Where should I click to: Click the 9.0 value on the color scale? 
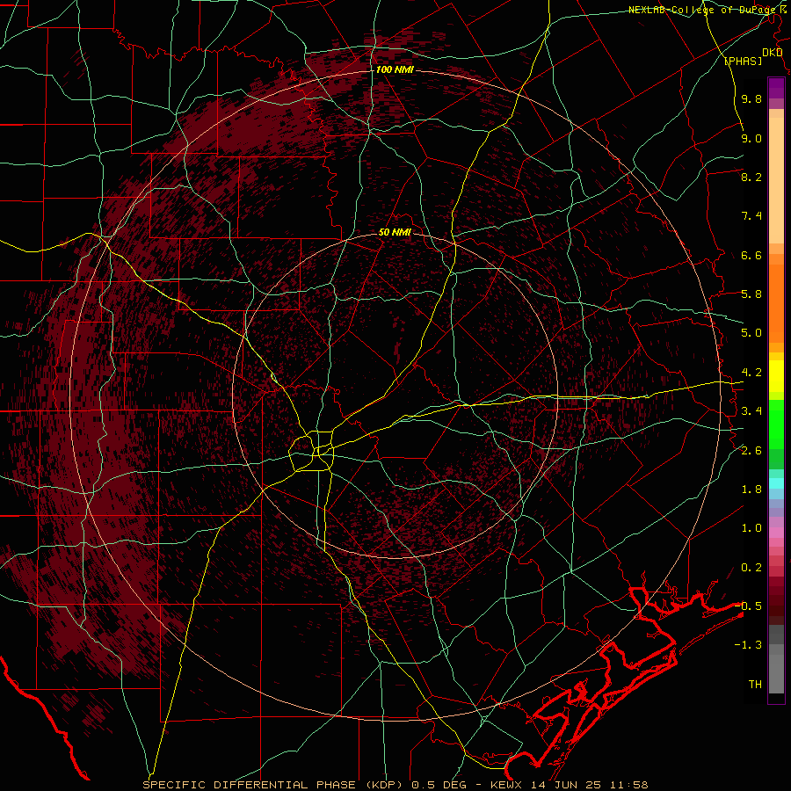point(751,138)
